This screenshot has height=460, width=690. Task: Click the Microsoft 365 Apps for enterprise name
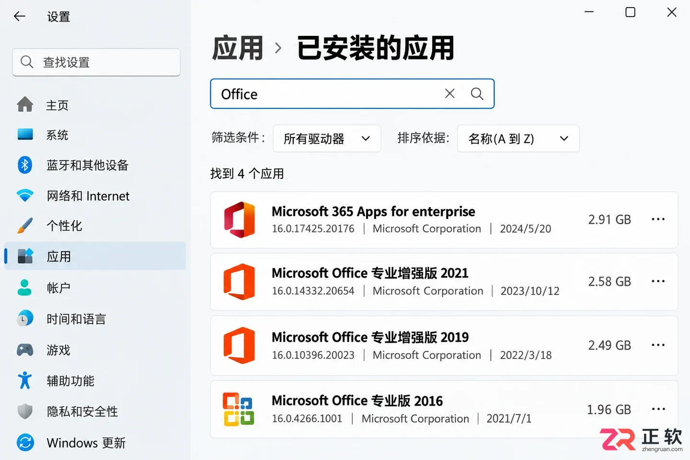[x=373, y=211]
